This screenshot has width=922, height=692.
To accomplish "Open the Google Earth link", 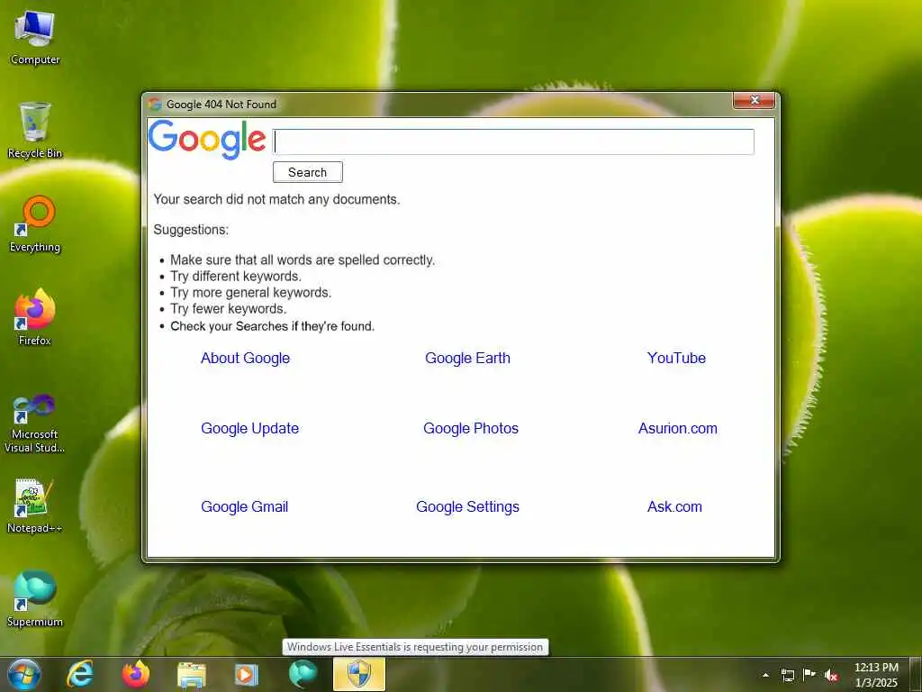I will 467,358.
